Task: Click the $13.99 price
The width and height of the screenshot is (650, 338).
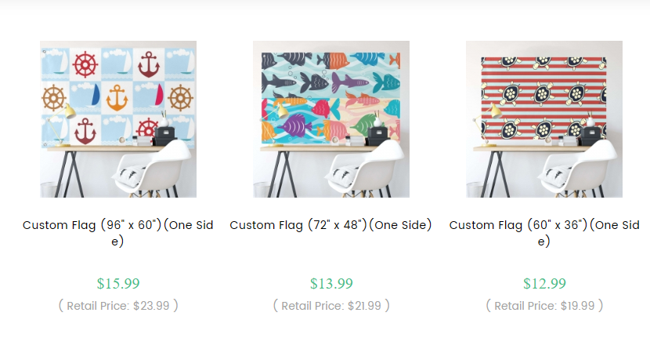Action: 331,283
